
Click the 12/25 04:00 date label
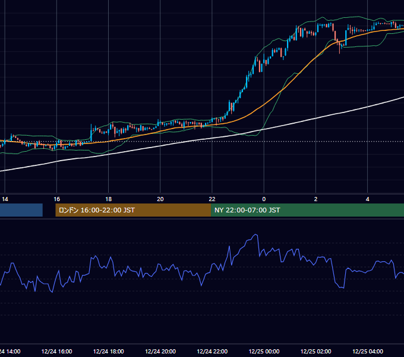pos(367,351)
